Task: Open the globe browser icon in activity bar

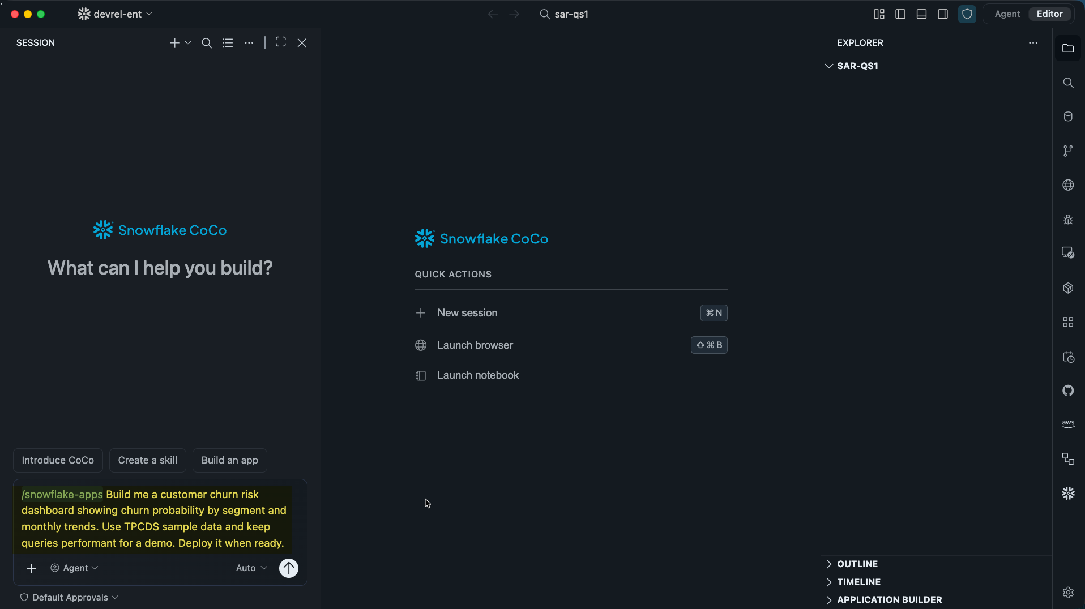Action: click(x=1068, y=185)
